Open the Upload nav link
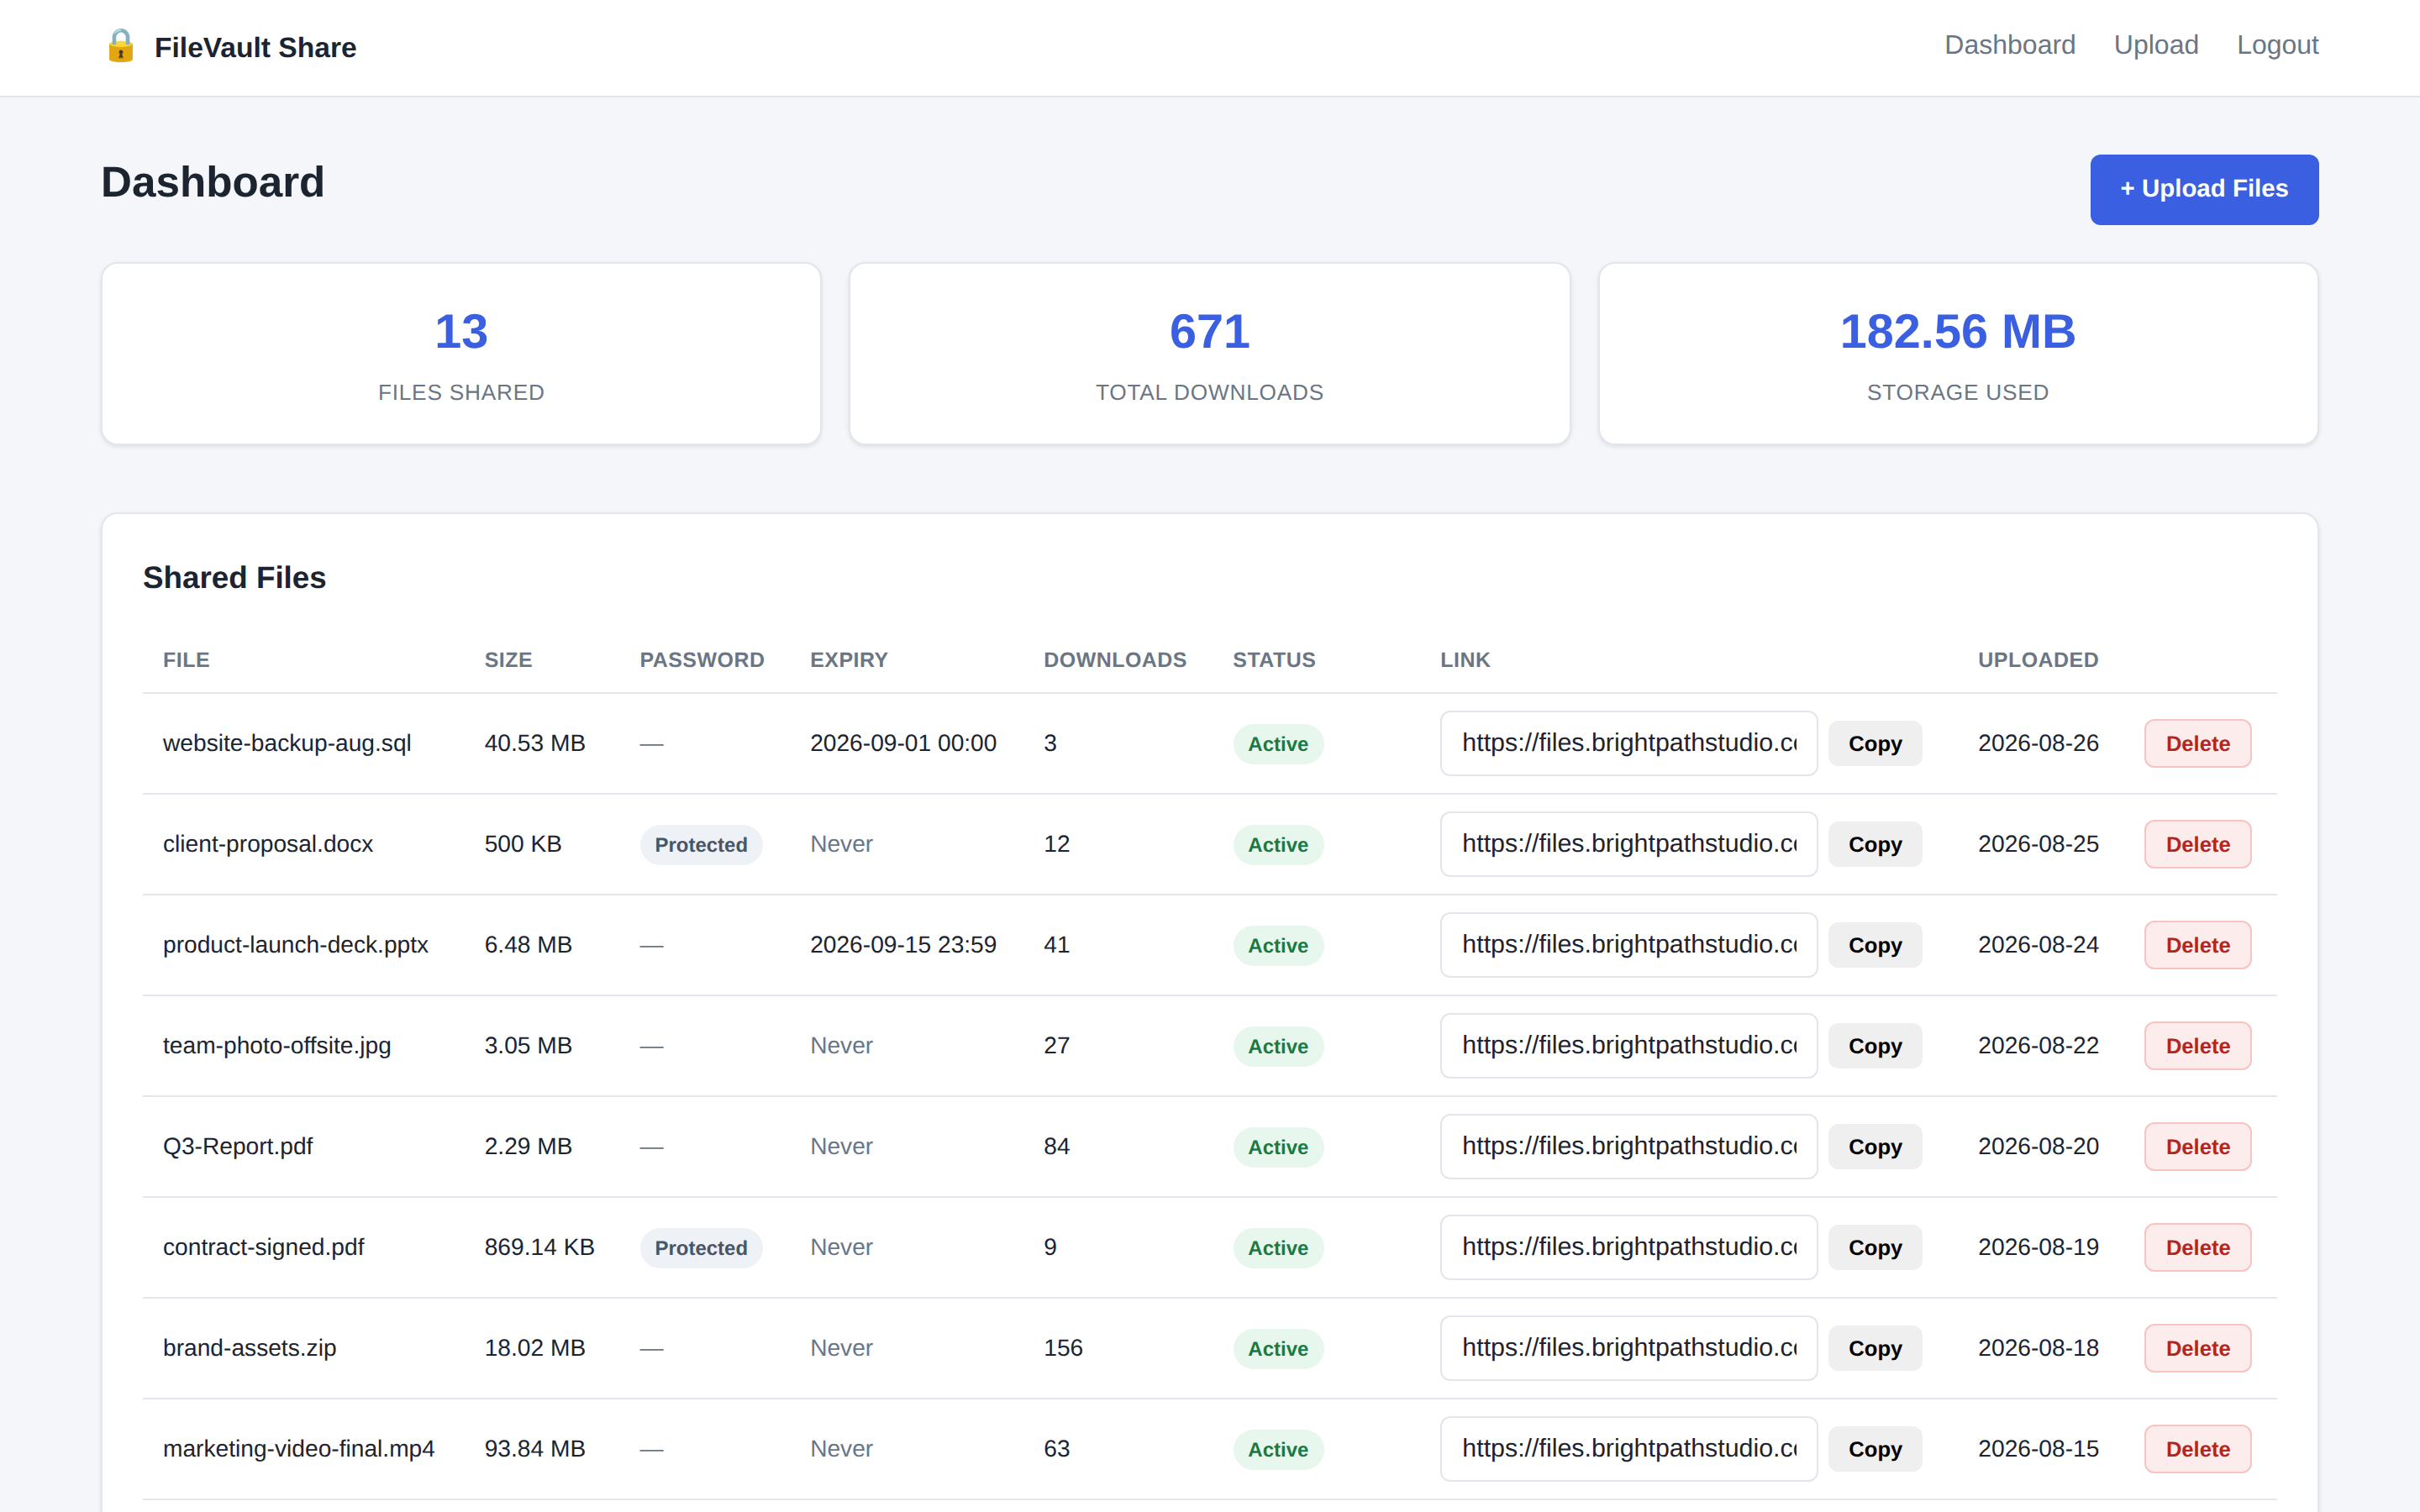Viewport: 2420px width, 1512px height. pyautogui.click(x=2155, y=45)
